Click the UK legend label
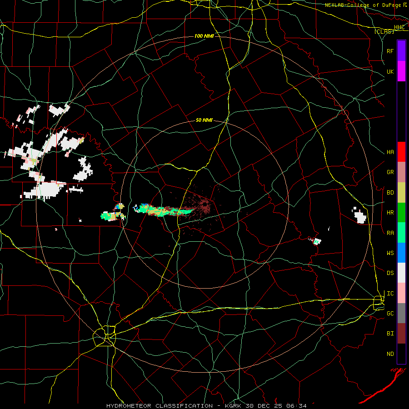409x409 pixels. pos(390,71)
